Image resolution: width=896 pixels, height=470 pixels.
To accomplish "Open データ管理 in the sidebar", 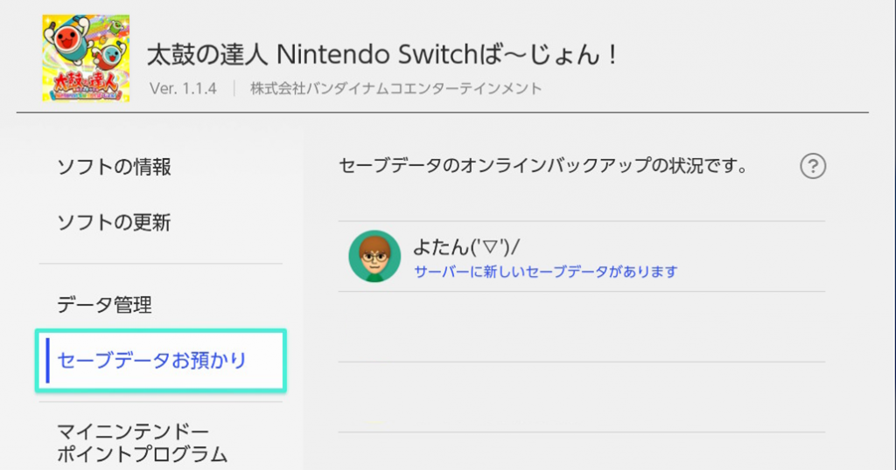I will [x=105, y=305].
